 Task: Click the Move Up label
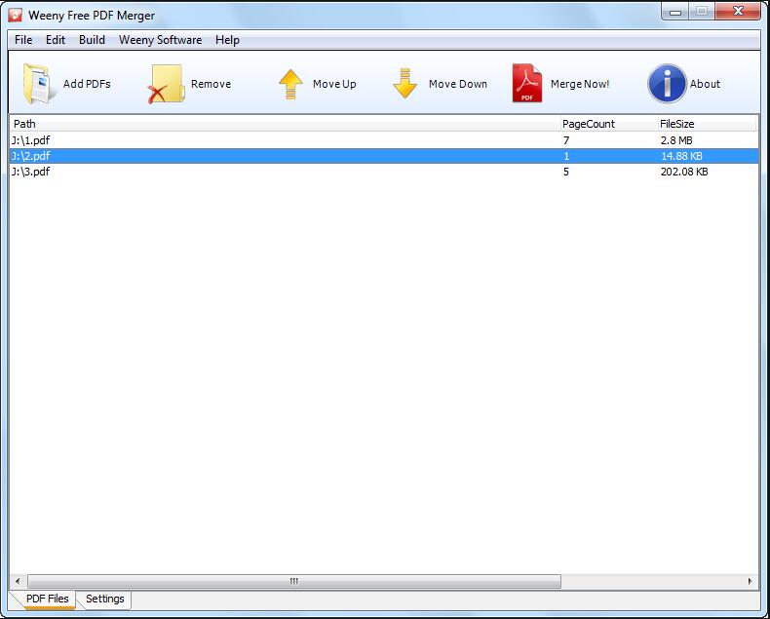pyautogui.click(x=334, y=84)
